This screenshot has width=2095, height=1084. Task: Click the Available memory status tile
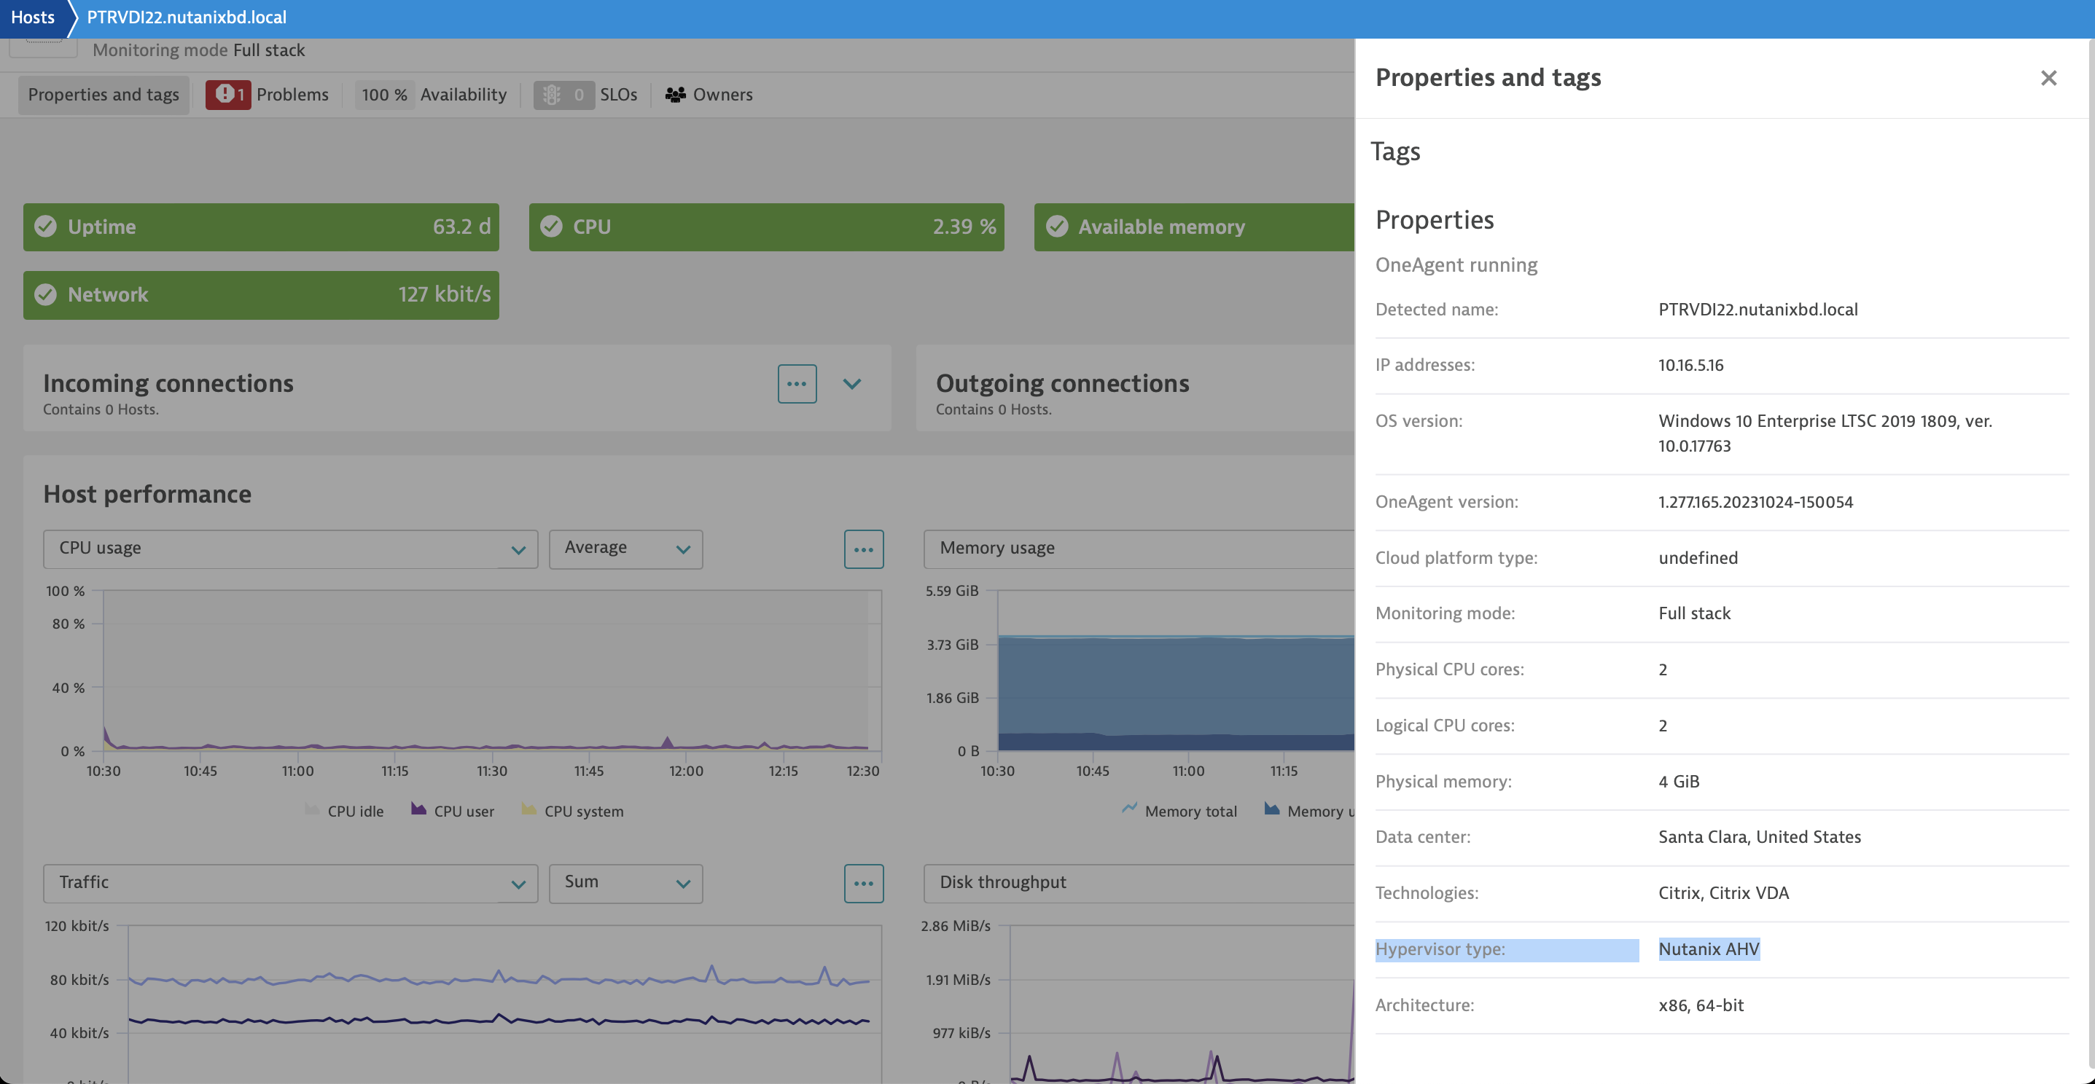coord(1194,227)
